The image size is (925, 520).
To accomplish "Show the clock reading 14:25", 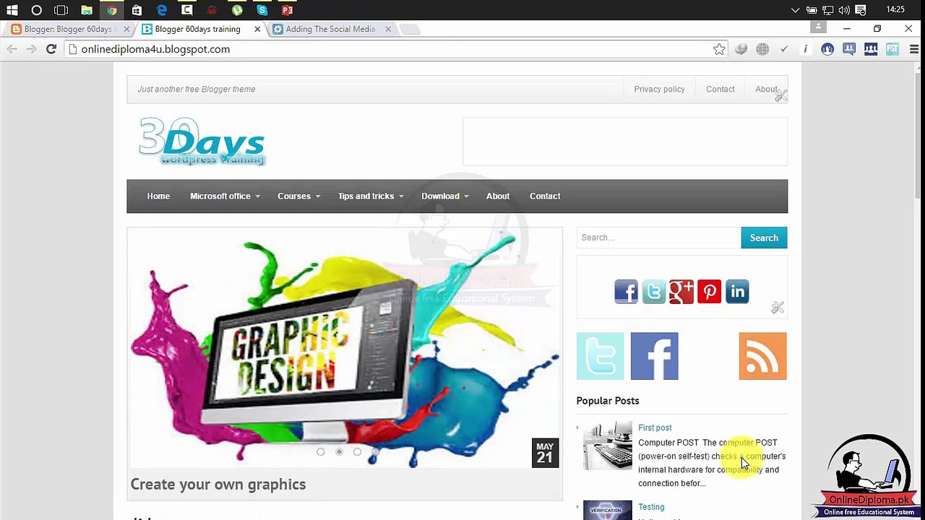I will point(895,9).
